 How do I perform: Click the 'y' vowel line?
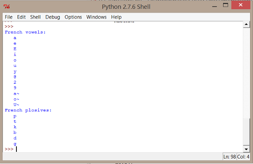(x=15, y=71)
